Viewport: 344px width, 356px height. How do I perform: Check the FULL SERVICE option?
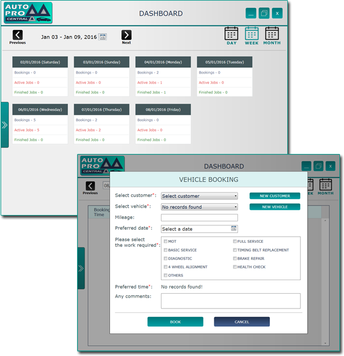(x=235, y=241)
